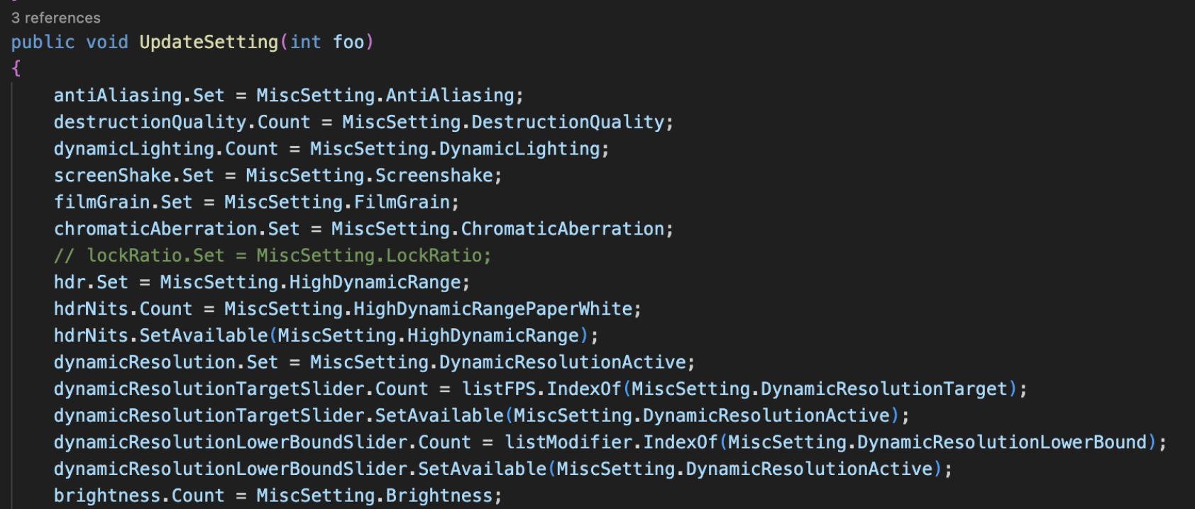Click MiscSetting.HighDynamicRange on hdr.Set line
The width and height of the screenshot is (1195, 509).
pos(310,282)
